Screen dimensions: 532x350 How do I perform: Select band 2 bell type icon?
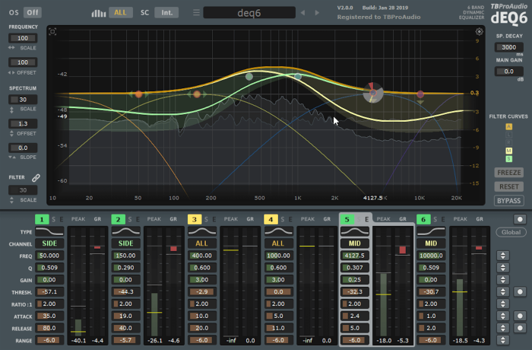pos(126,232)
